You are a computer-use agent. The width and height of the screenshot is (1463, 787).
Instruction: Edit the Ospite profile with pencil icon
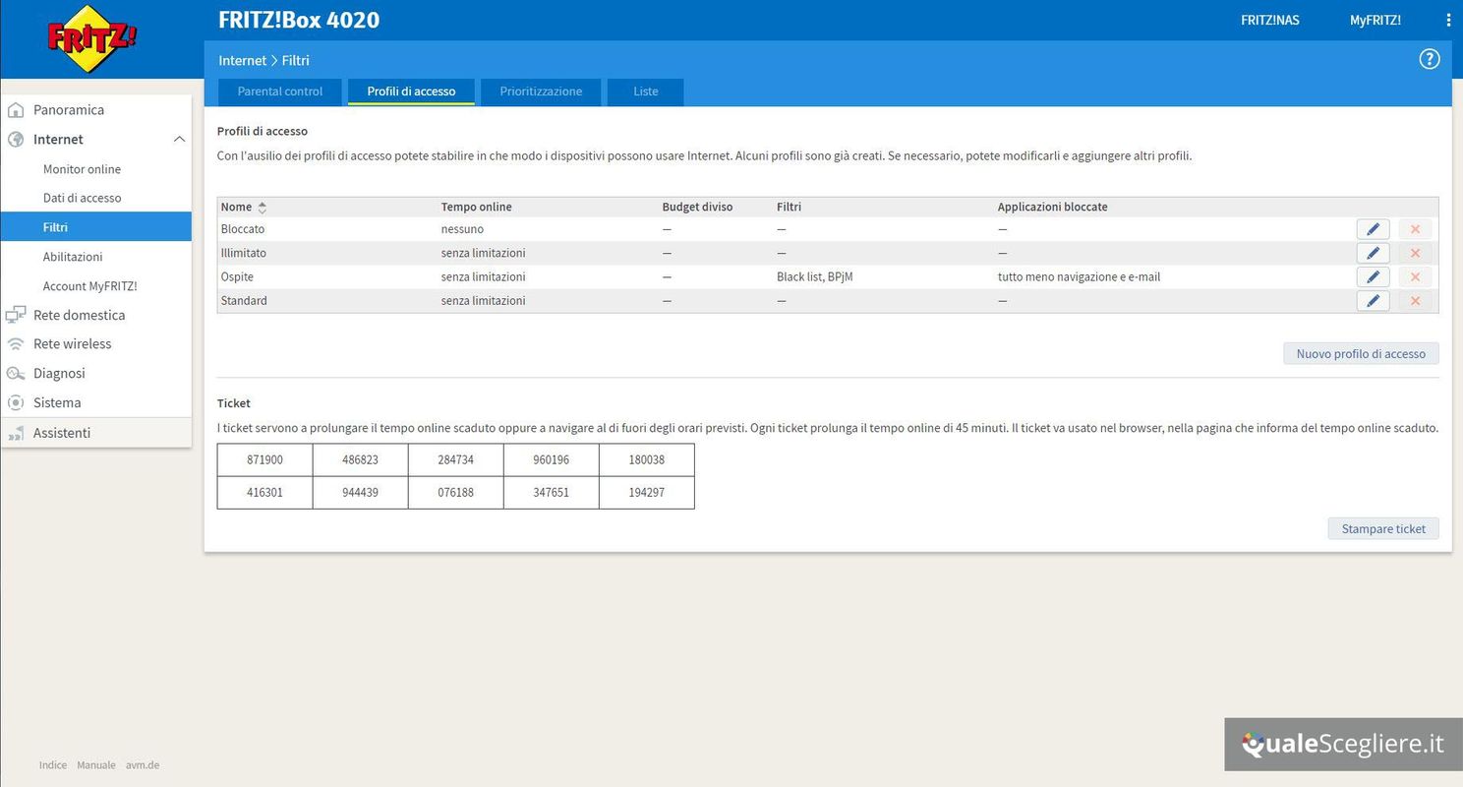pyautogui.click(x=1373, y=277)
